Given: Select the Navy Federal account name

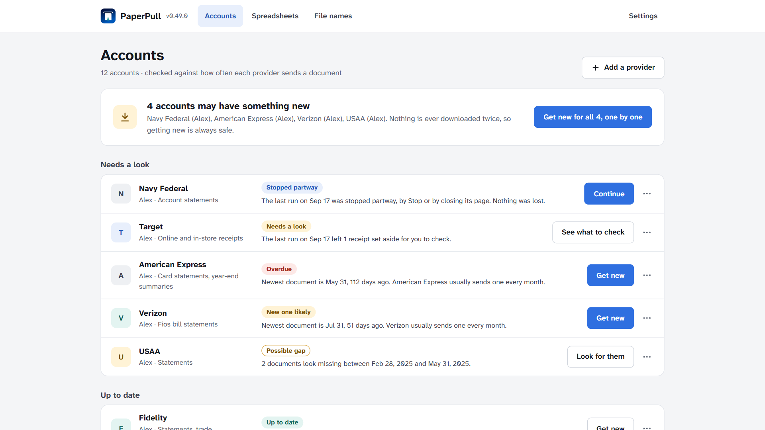Looking at the screenshot, I should [x=163, y=189].
